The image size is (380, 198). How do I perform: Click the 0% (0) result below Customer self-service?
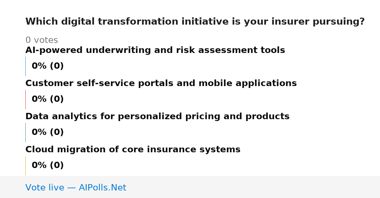coord(48,99)
